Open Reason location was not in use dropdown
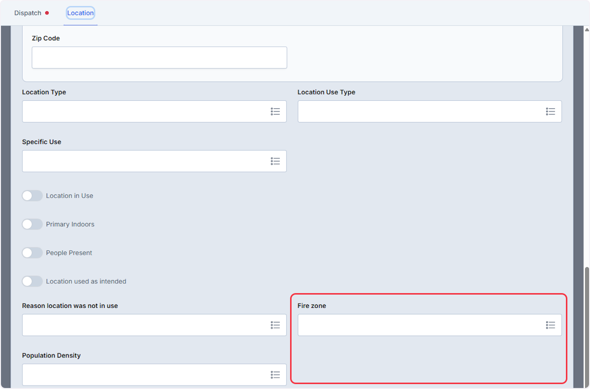Screen dimensions: 590x389 (x=154, y=325)
